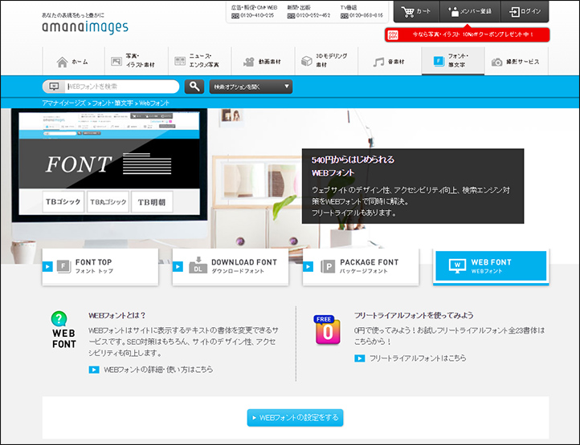
Task: Select the TB Mincho font sample box
Action: click(152, 202)
